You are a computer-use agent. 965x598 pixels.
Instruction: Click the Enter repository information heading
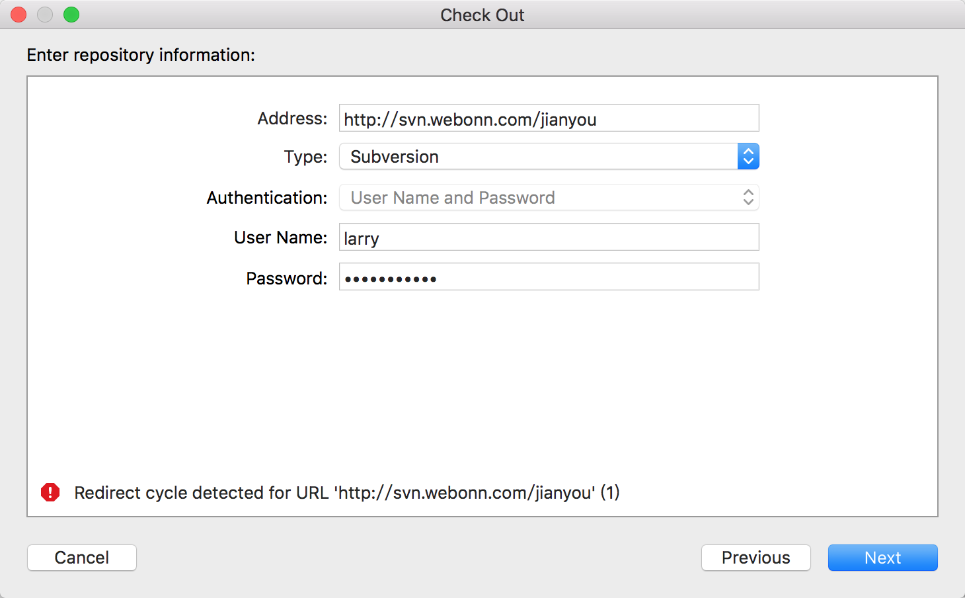pos(141,55)
